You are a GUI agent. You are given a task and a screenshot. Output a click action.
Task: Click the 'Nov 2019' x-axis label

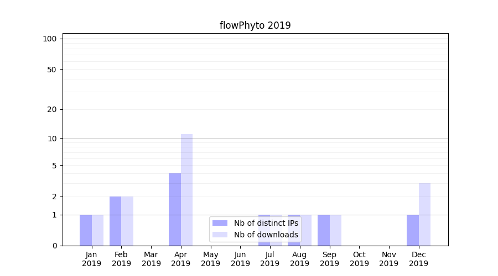[389, 259]
